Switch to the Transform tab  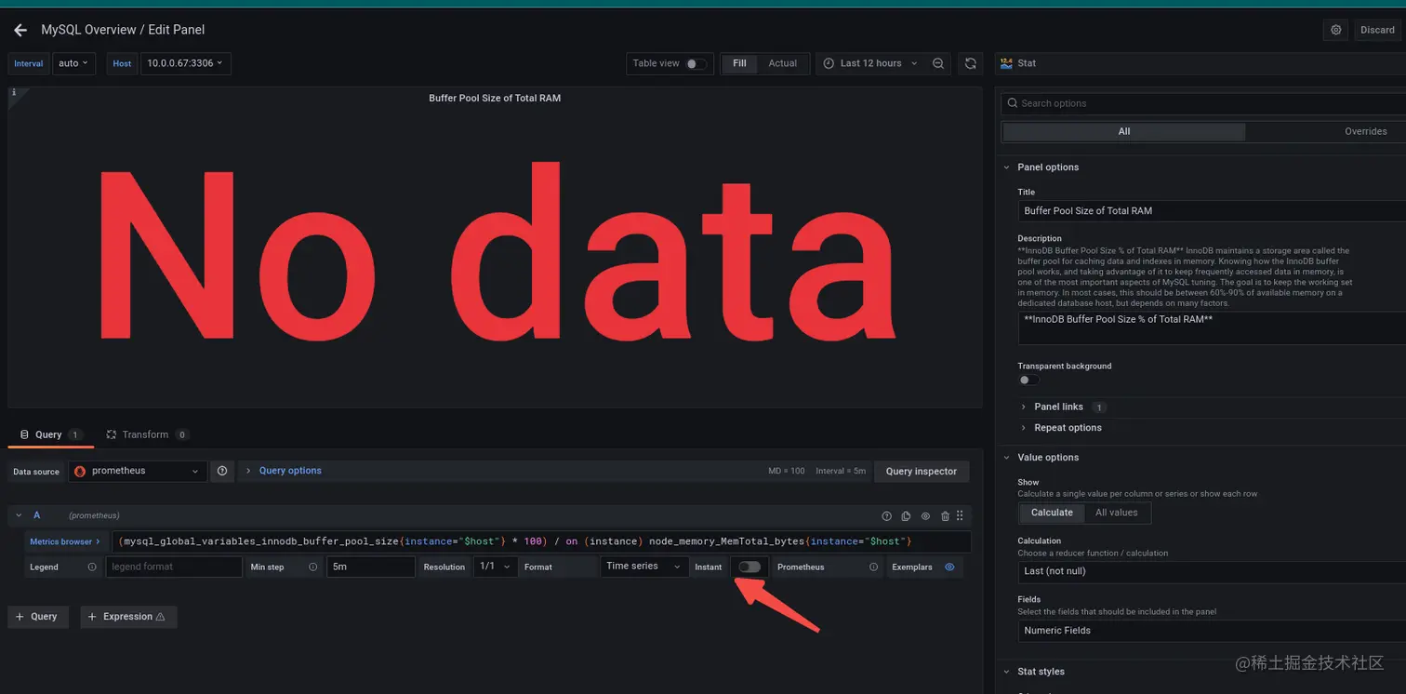click(147, 434)
